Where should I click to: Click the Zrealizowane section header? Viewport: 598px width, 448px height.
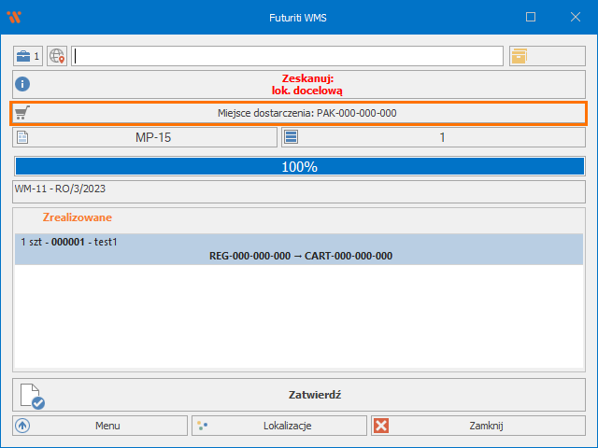pos(78,217)
